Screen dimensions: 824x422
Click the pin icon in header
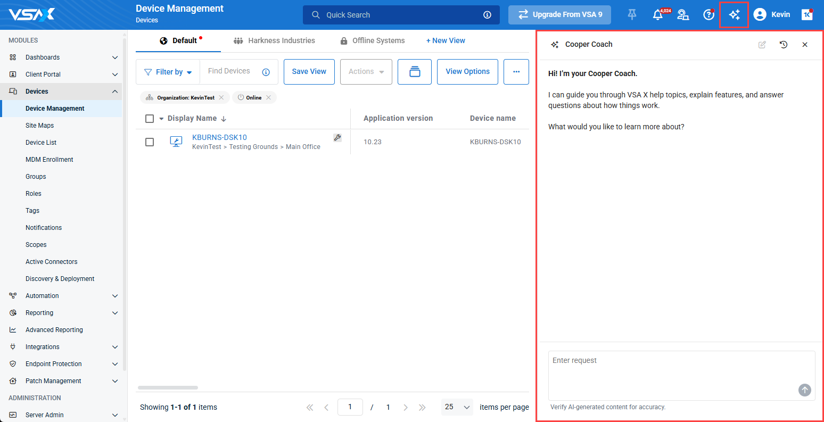pos(632,15)
